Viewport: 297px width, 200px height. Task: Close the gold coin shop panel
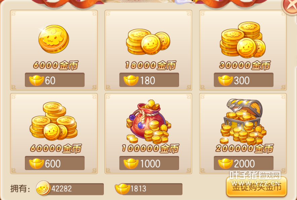[x=290, y=6]
